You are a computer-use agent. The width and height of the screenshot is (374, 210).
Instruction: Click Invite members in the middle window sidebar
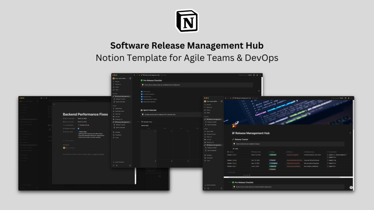(119, 162)
